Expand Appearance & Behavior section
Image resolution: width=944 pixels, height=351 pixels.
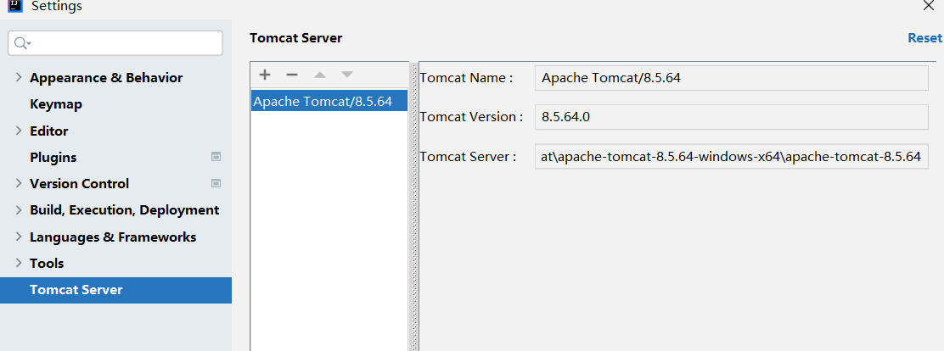coord(18,77)
